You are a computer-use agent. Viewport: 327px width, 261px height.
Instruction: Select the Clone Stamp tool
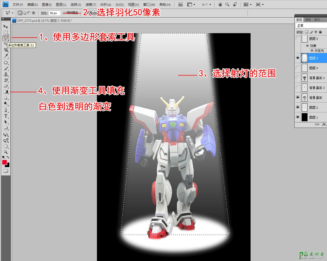(x=6, y=74)
